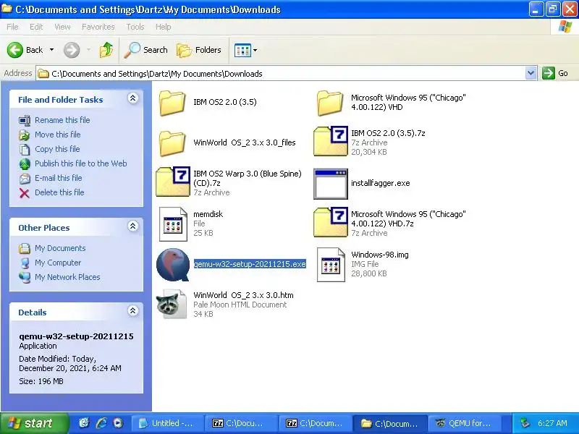Click Publish this file to the Web

point(81,163)
